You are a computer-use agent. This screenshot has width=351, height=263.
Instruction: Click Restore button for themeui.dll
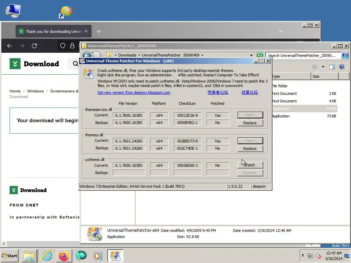(250, 149)
